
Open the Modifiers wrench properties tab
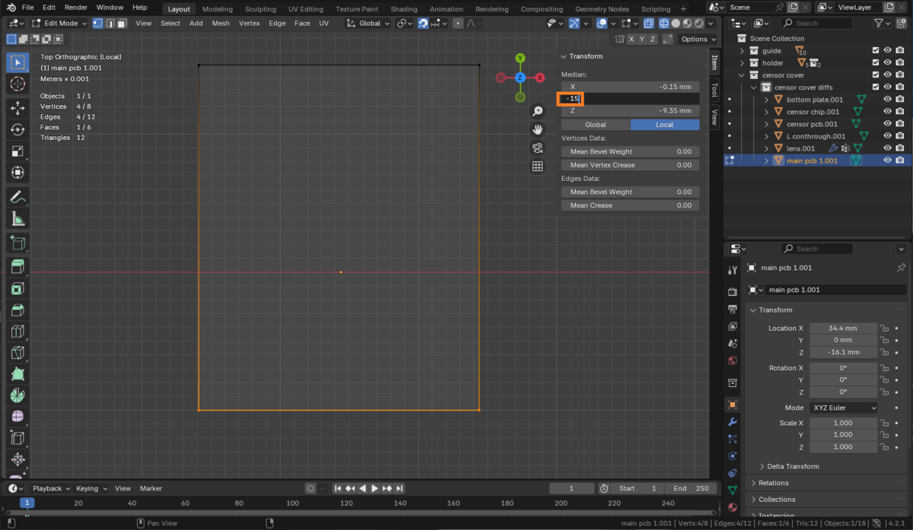pos(732,422)
